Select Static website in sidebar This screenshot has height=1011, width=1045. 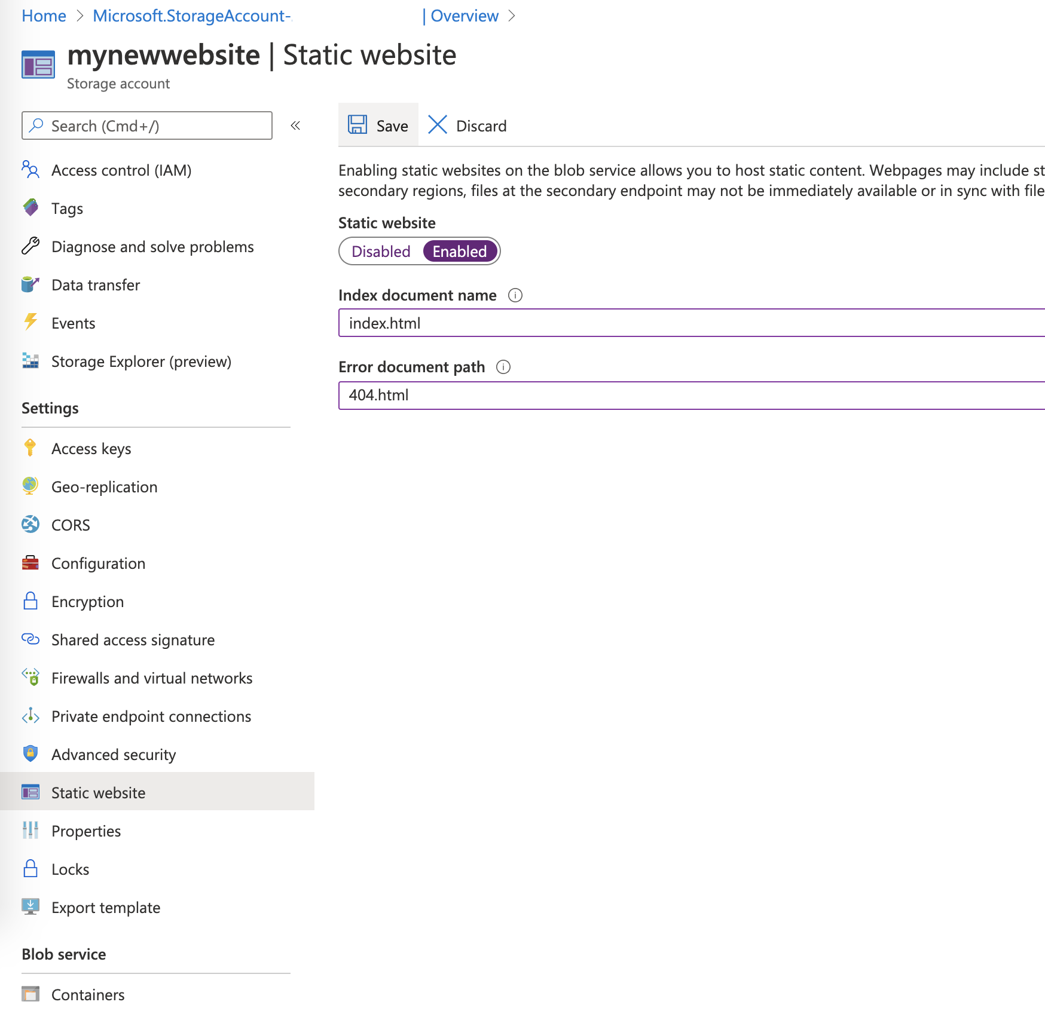tap(157, 791)
